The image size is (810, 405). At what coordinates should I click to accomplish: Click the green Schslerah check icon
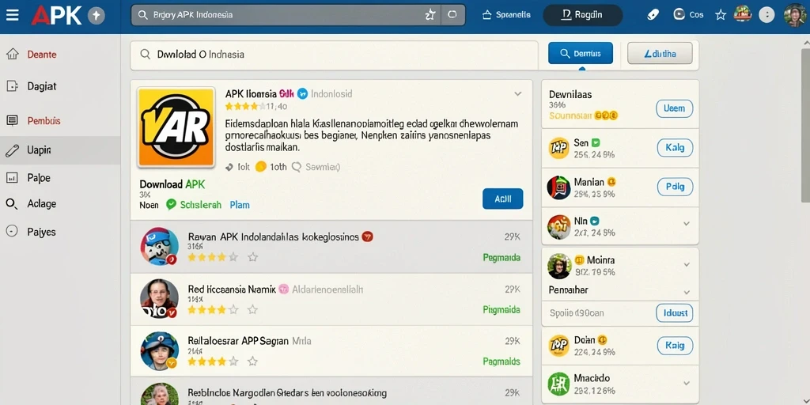(x=171, y=205)
